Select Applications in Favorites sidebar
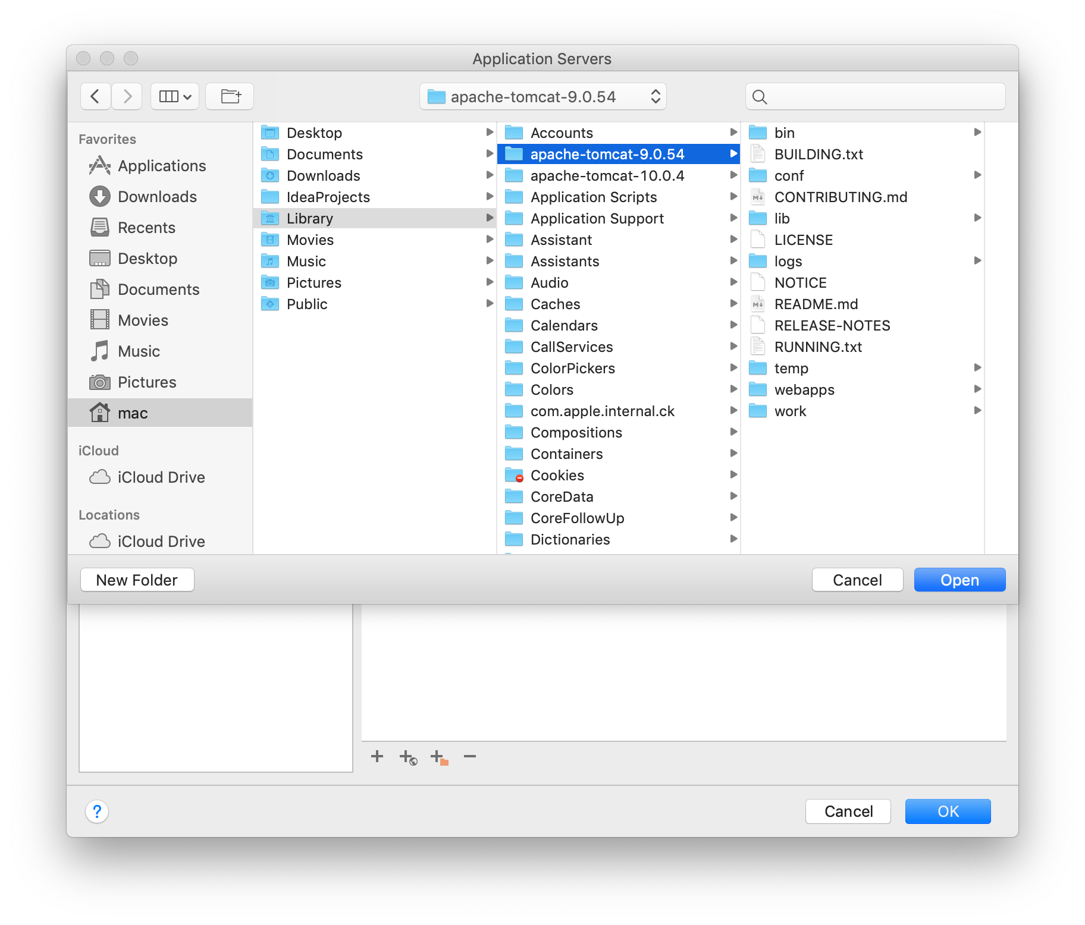The image size is (1085, 925). (x=161, y=166)
